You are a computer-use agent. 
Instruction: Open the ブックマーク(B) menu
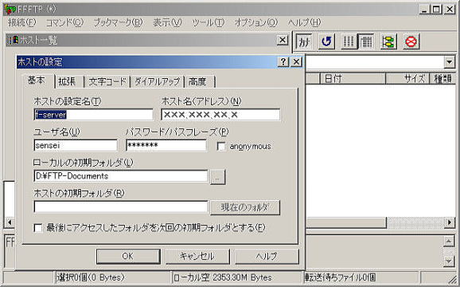[118, 22]
